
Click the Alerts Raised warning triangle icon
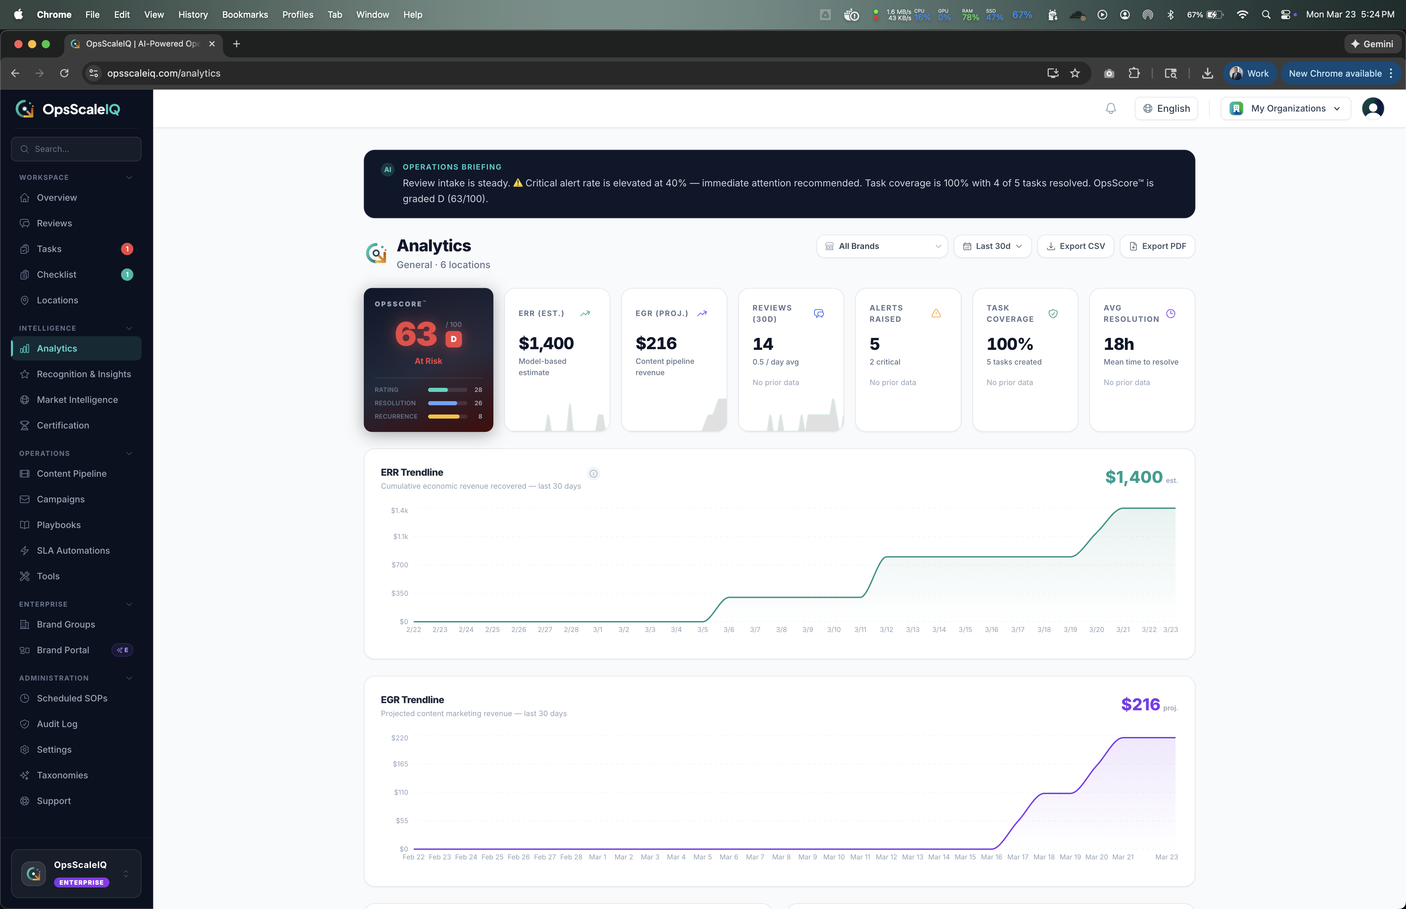tap(936, 313)
